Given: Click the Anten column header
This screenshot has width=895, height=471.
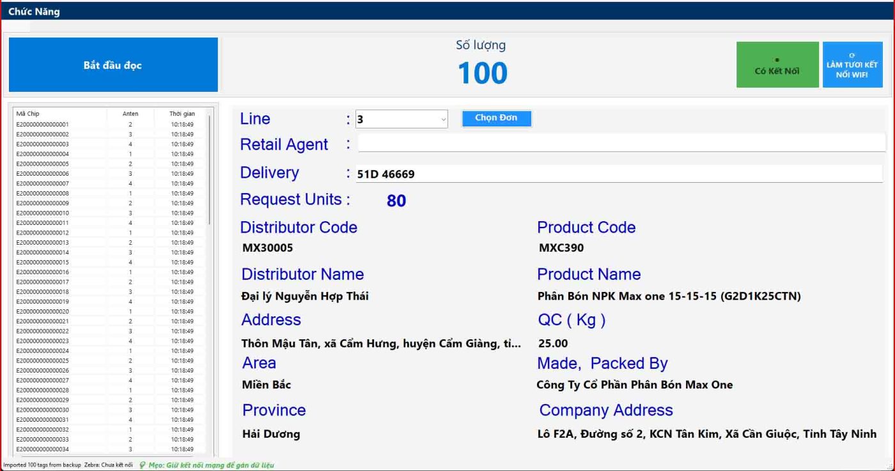Looking at the screenshot, I should [x=130, y=114].
